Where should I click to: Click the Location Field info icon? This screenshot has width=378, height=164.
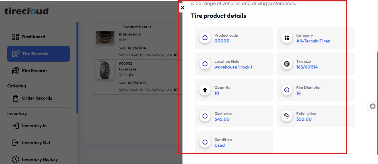click(x=205, y=64)
